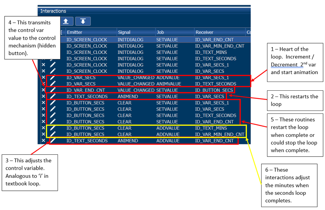Select ID_VAR_MIN_END_CNT receiver in INITDIALOG row

(x=220, y=46)
